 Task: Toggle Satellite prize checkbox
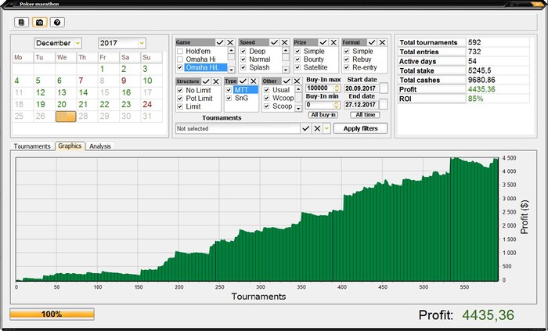coord(297,67)
